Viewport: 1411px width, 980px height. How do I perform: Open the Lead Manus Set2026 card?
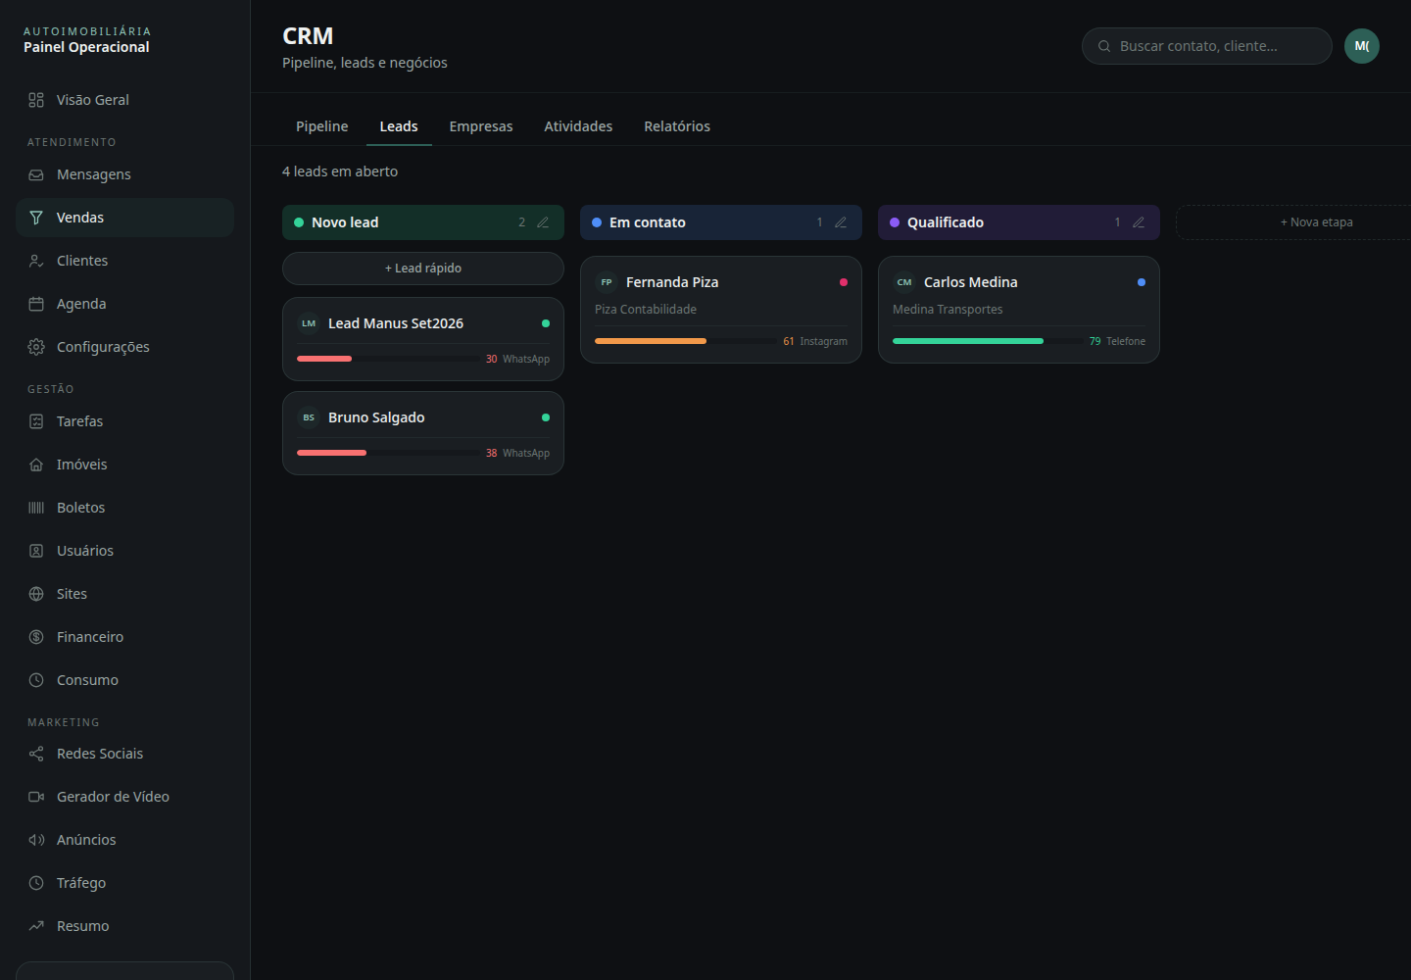[423, 339]
